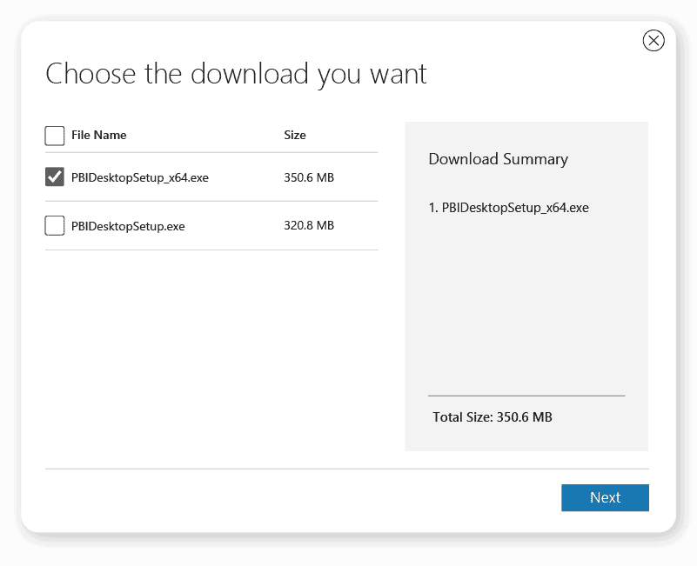Image resolution: width=697 pixels, height=566 pixels.
Task: Click the Download Summary heading
Action: [499, 159]
